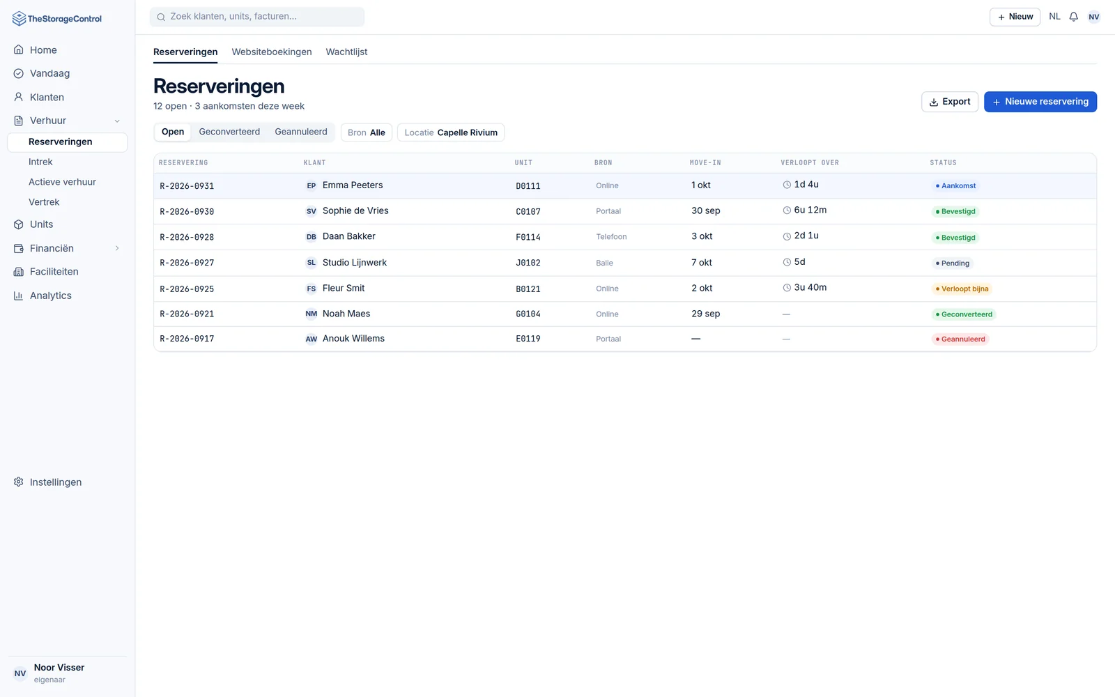Sort by the Move-in column header

705,163
